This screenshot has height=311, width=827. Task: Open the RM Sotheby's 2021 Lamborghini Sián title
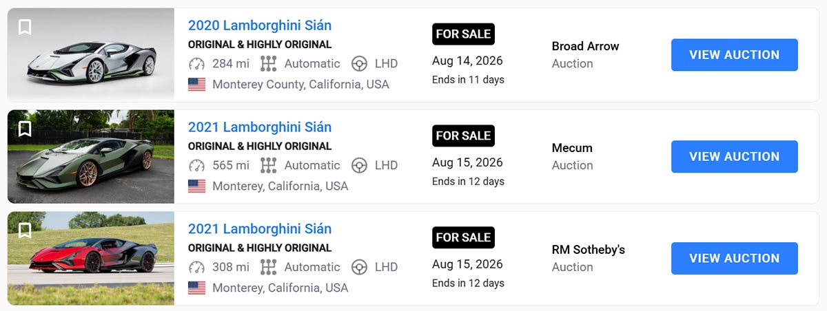point(260,229)
